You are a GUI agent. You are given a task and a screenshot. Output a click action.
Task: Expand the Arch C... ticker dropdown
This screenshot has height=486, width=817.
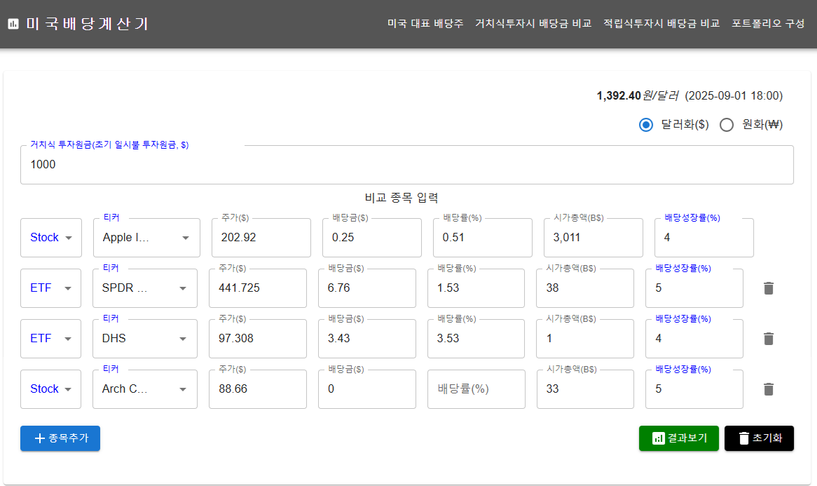tap(145, 389)
